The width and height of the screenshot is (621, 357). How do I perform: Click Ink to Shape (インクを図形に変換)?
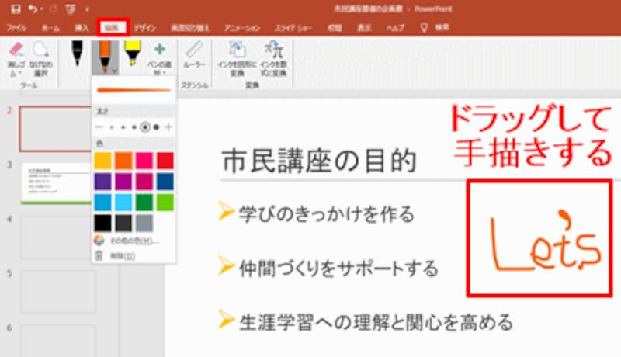237,59
